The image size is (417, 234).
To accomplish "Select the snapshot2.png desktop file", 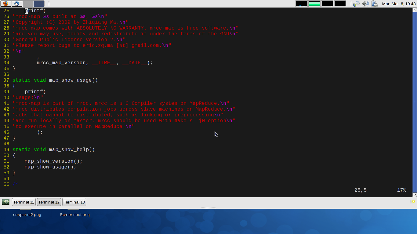I will tap(27, 214).
